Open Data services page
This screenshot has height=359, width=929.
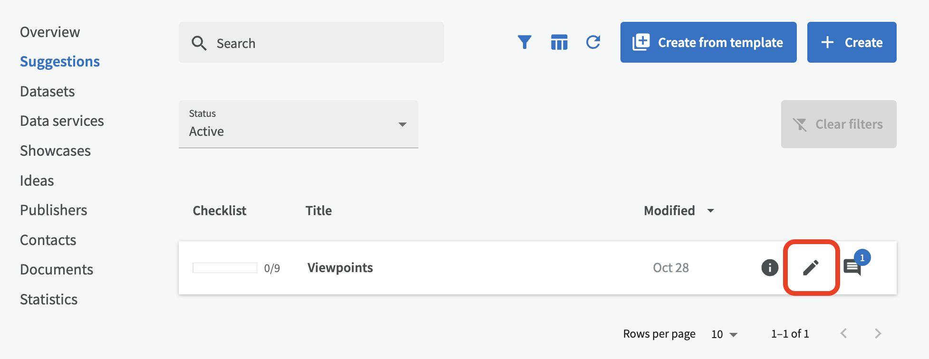pyautogui.click(x=62, y=121)
